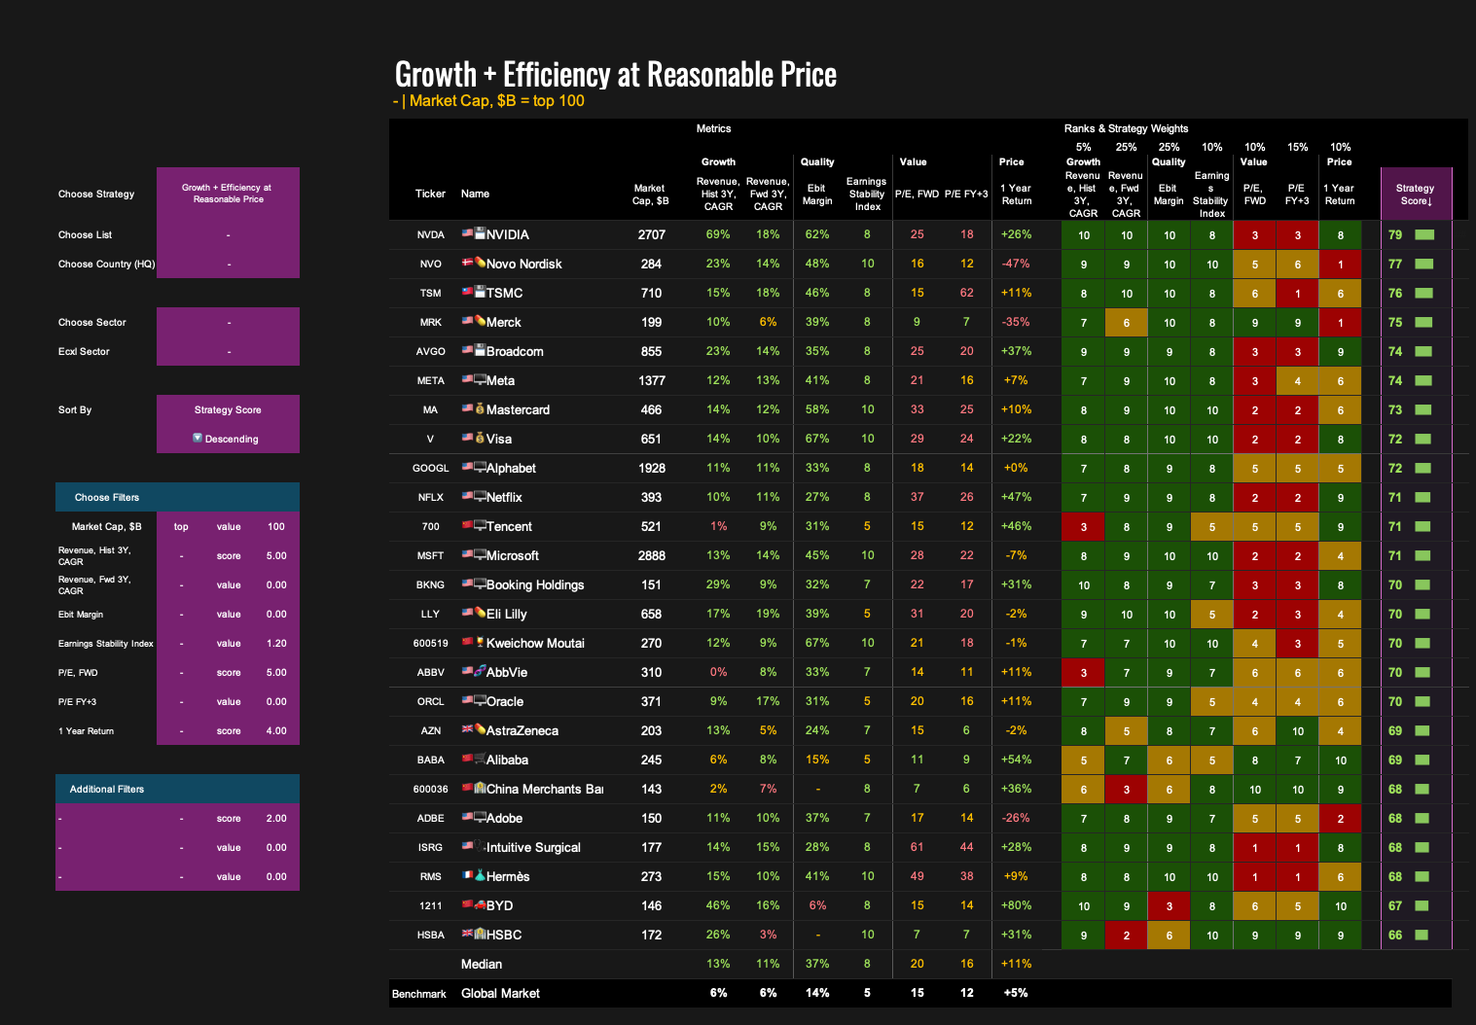Open the Descending sort order dropdown
The width and height of the screenshot is (1476, 1025).
tap(228, 439)
